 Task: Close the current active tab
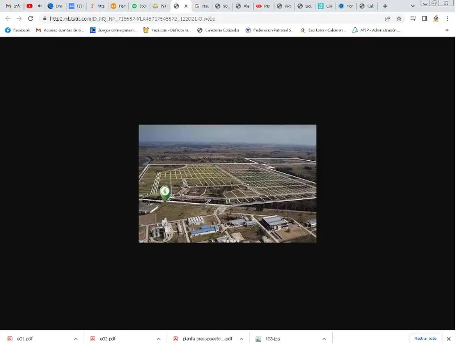[x=186, y=6]
